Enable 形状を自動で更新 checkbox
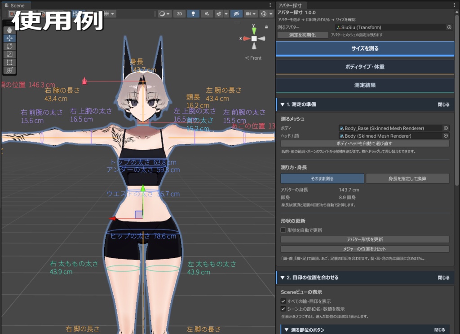The image size is (460, 334). pos(283,230)
